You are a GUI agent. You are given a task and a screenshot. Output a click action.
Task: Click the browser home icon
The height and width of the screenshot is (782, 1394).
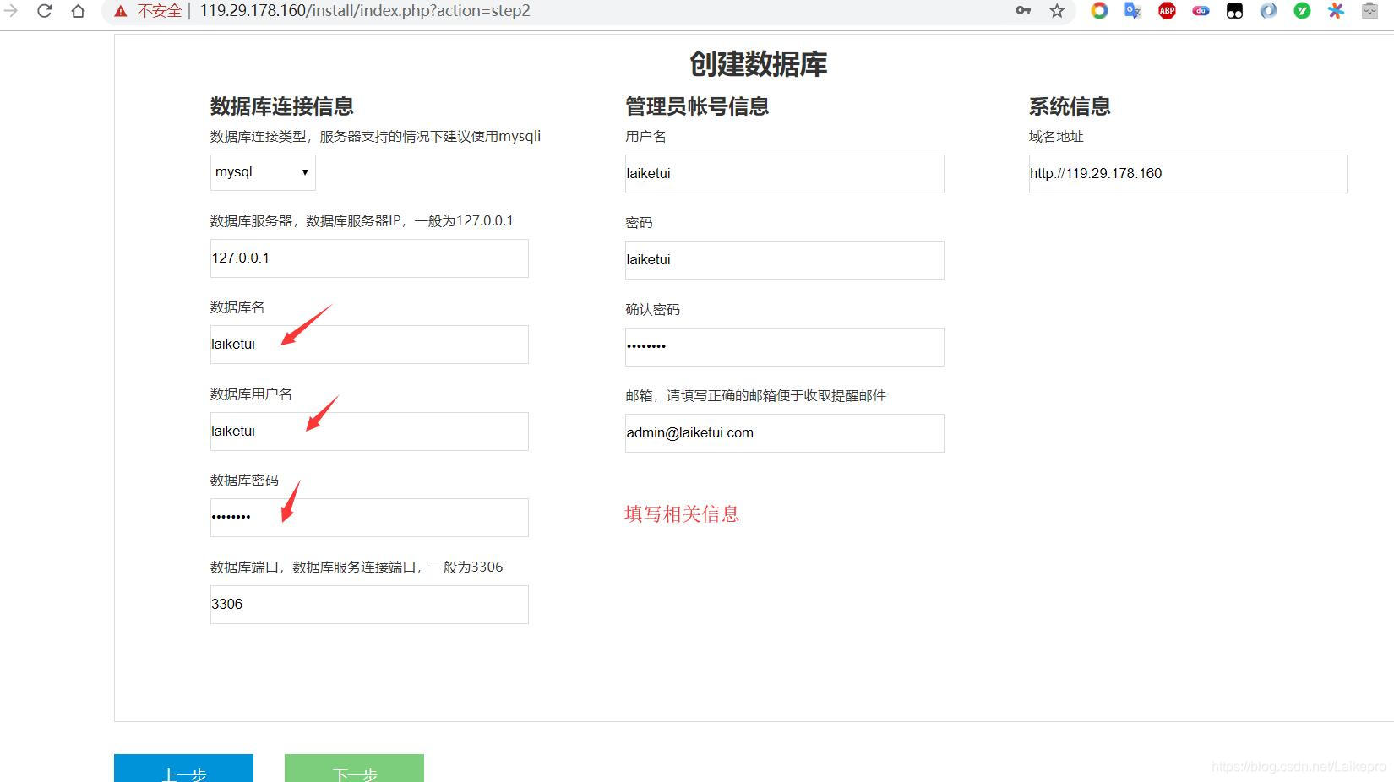pos(77,11)
